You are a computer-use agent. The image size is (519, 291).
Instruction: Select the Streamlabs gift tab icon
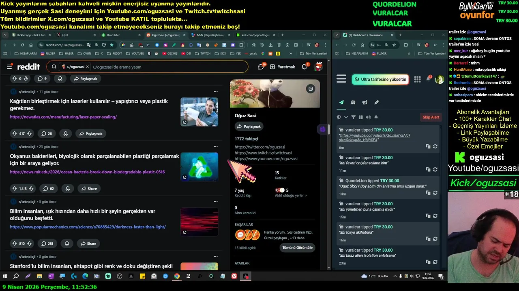[353, 103]
